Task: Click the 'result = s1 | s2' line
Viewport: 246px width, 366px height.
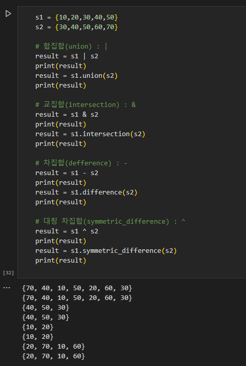Action: [x=66, y=56]
